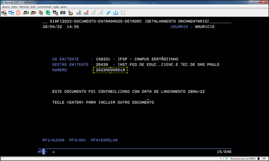Open the Definições menu
269x161 pixels.
tap(24, 7)
